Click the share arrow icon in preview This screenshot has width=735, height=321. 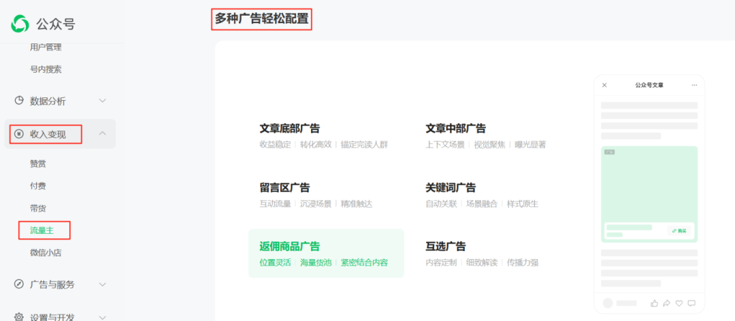[x=667, y=303]
